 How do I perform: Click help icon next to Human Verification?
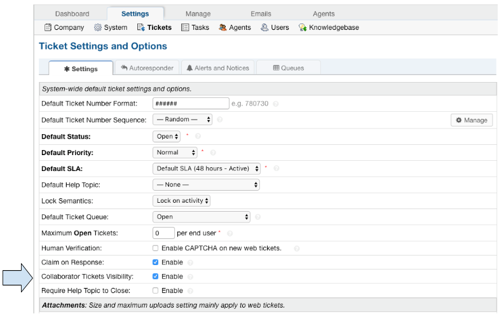[x=297, y=248]
